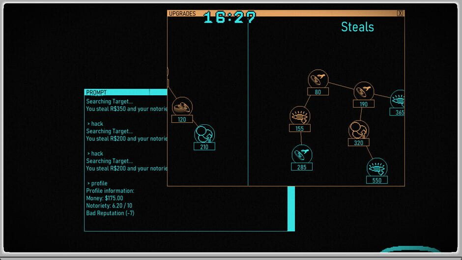Click the partially visible icon above 365

(398, 100)
